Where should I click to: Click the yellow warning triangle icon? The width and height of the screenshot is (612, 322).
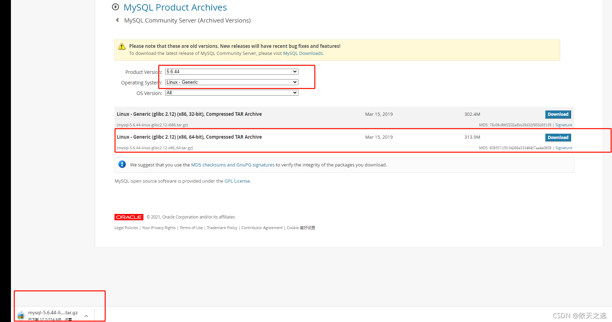(x=122, y=46)
